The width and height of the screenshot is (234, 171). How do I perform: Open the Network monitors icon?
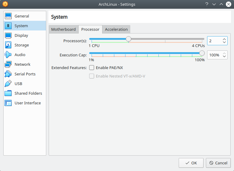coord(8,64)
